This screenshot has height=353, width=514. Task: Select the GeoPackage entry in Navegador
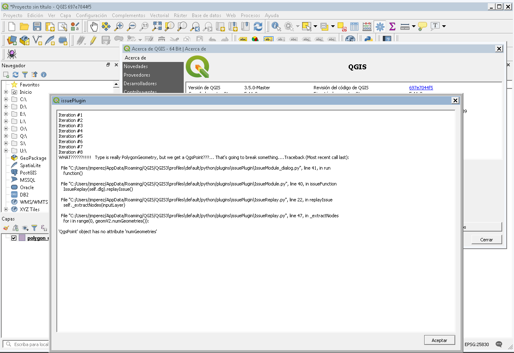click(x=33, y=158)
